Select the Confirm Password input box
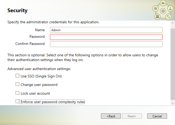 pyautogui.click(x=106, y=44)
